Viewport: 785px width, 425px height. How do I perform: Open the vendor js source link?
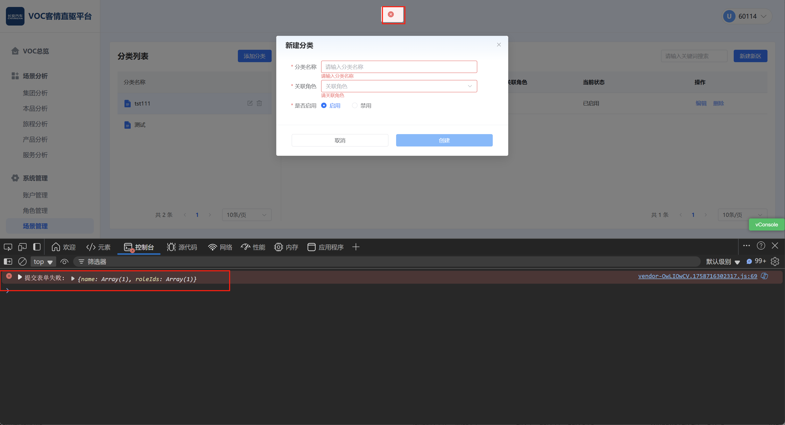coord(697,276)
